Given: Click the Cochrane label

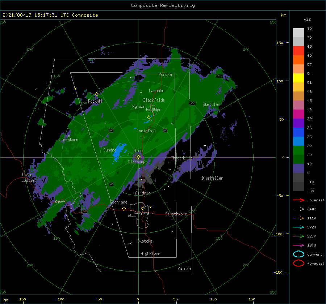Looking at the screenshot, I should (118, 202).
